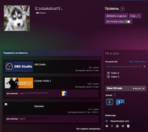Click the level 3 badge circle
The width and height of the screenshot is (148, 132).
[x=122, y=9]
